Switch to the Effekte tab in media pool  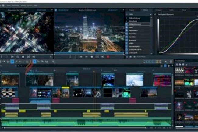point(146,10)
